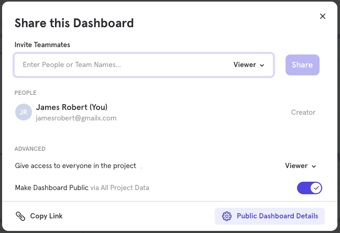
Task: Click the Share this Dashboard heading
Action: click(74, 23)
